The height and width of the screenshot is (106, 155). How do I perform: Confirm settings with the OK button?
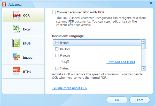click(117, 100)
